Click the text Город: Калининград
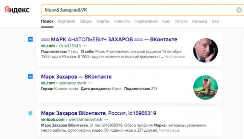Viewport: 244px width, 139px height. point(59,89)
